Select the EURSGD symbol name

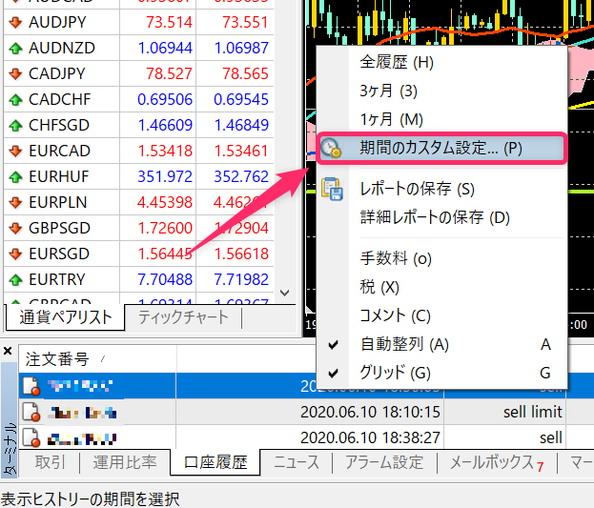[59, 254]
